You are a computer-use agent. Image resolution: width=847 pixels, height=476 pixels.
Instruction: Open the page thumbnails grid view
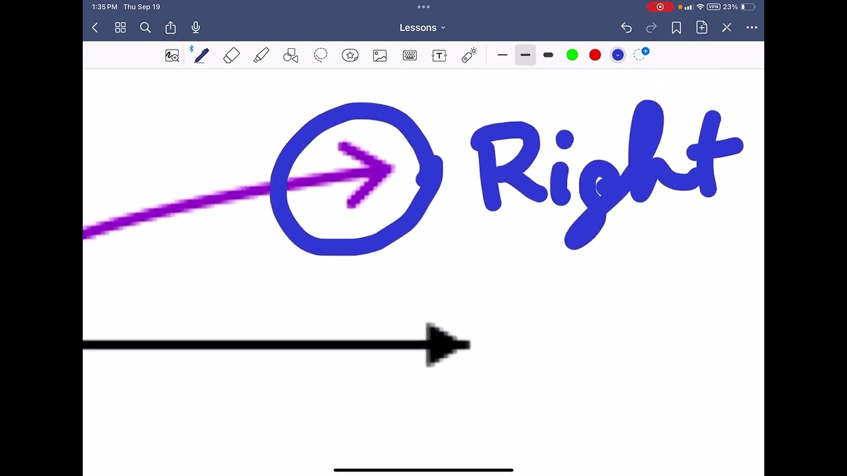tap(120, 28)
